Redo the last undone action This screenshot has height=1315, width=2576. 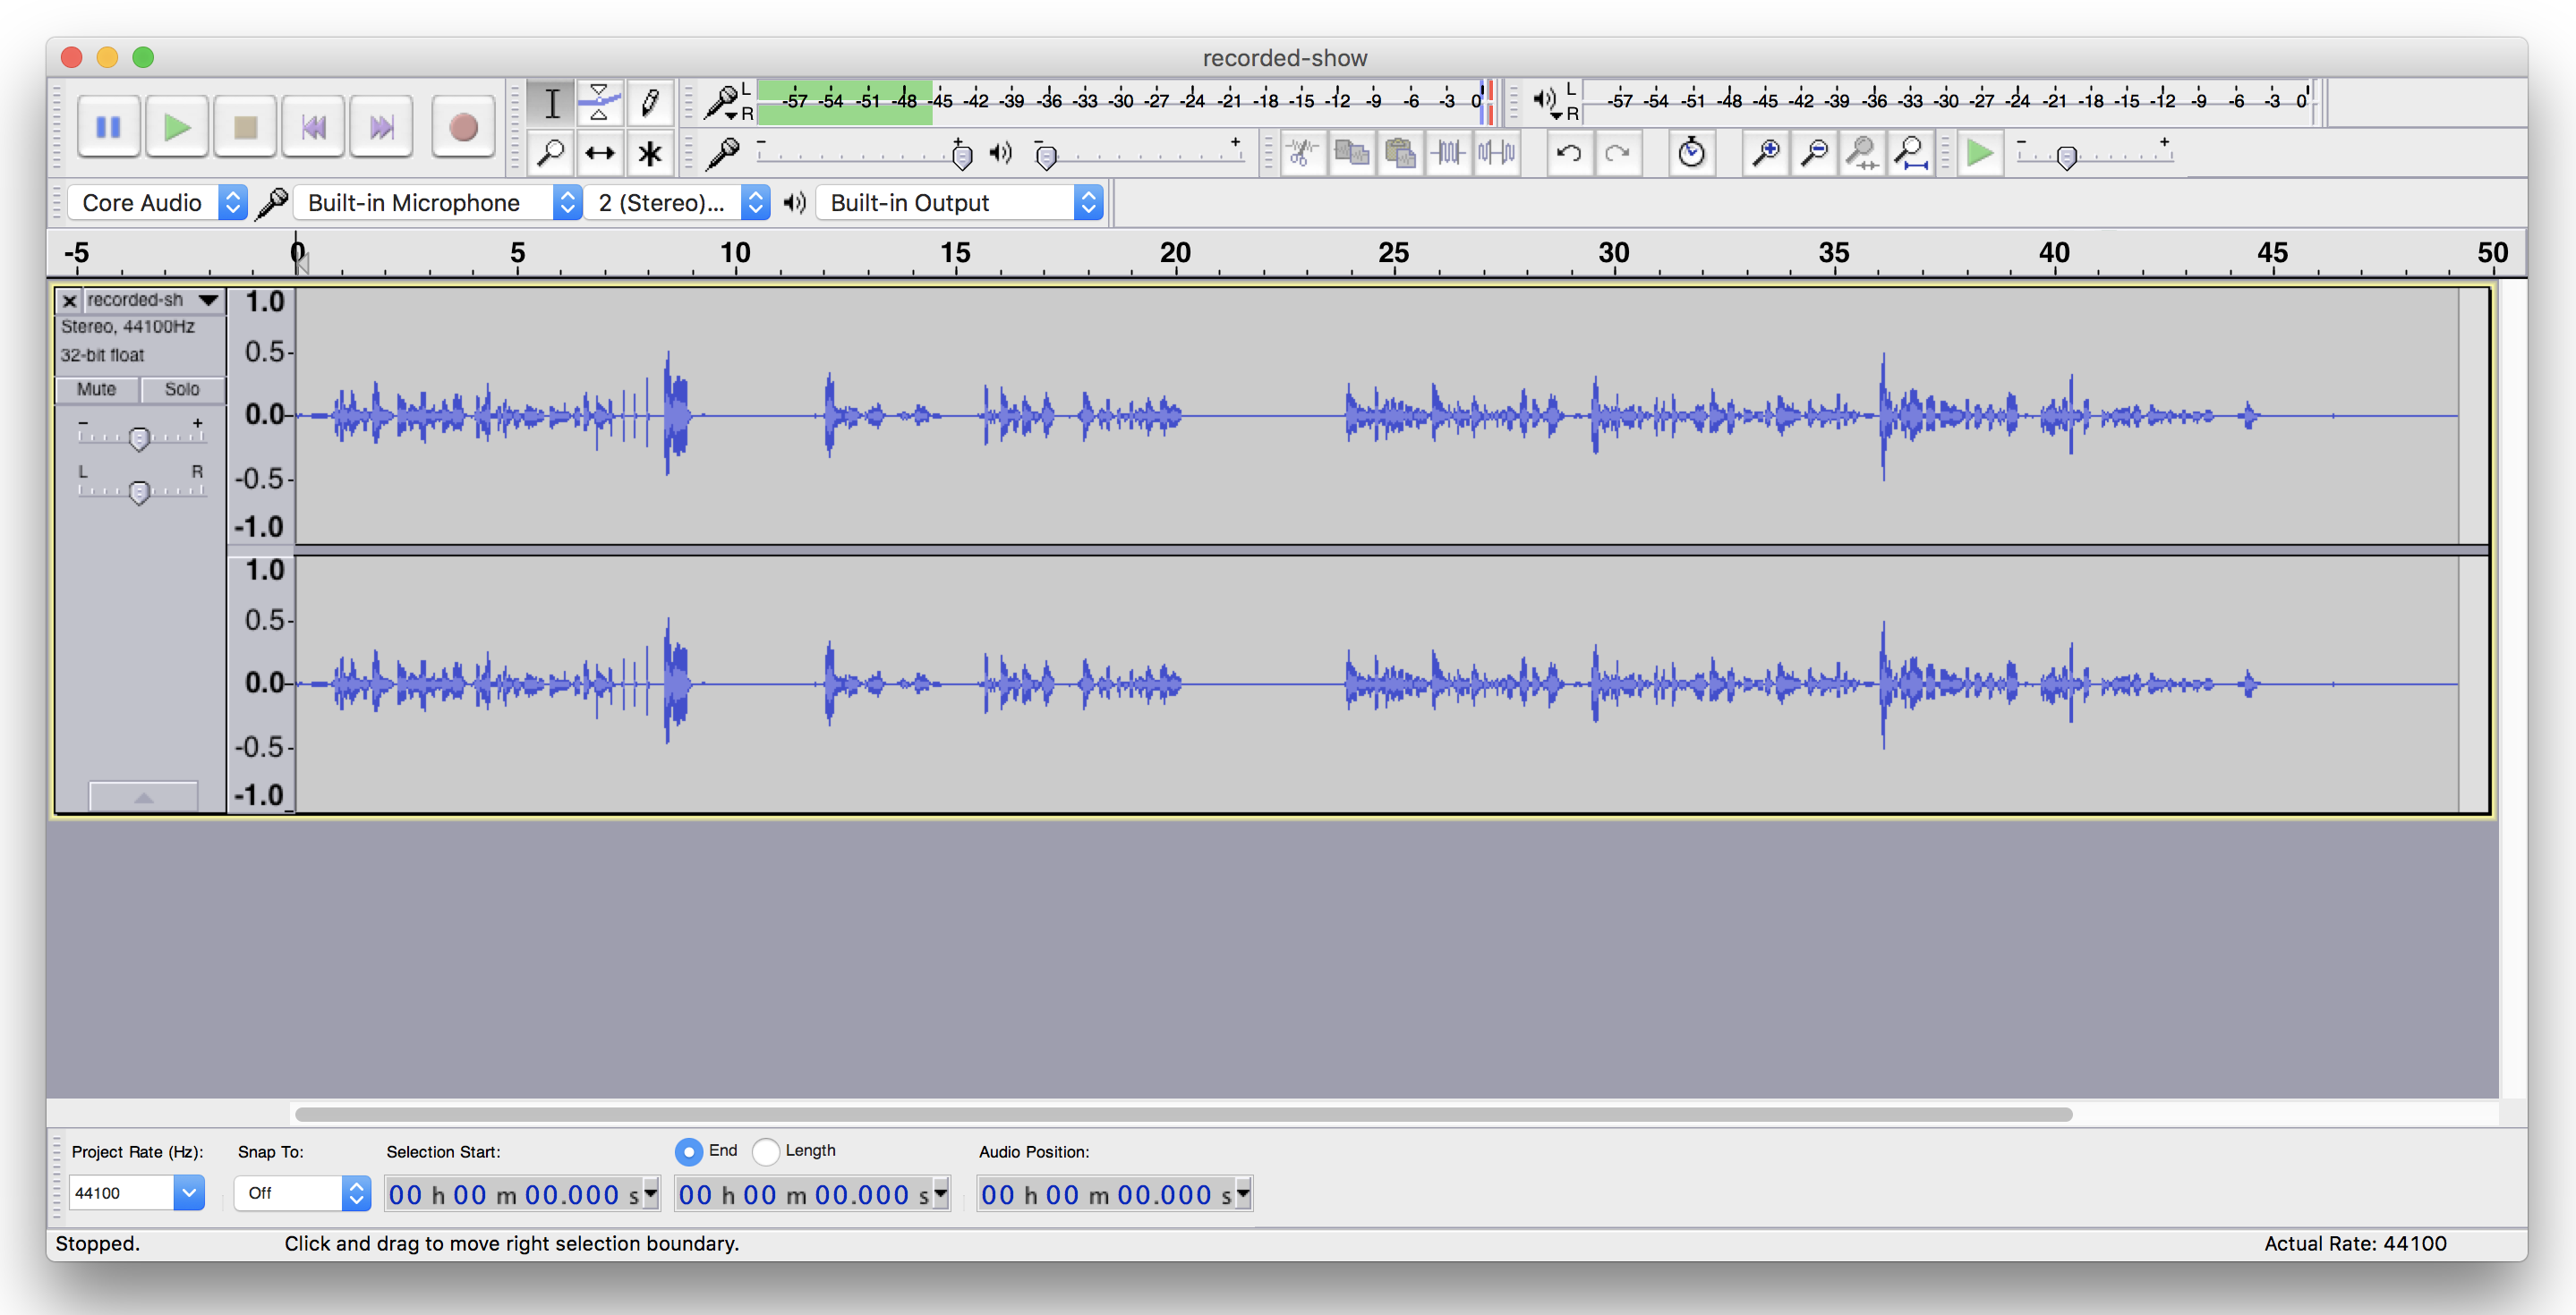[x=1618, y=153]
